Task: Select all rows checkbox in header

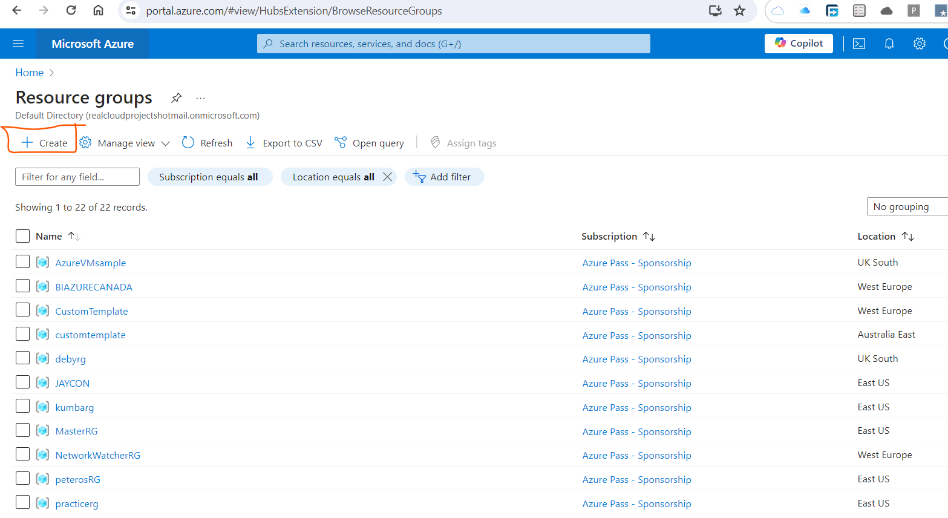Action: (22, 236)
